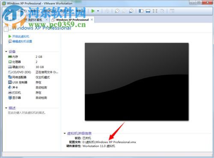
Task: Open the power options dropdown arrow
Action: pyautogui.click(x=98, y=11)
